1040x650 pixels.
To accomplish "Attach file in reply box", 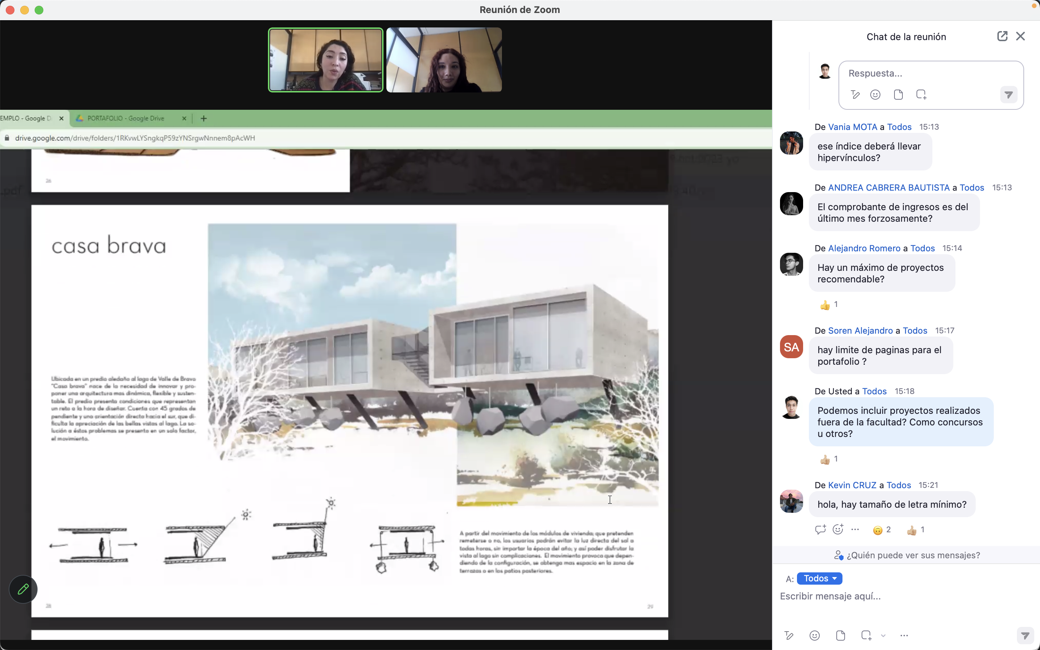I will [x=898, y=95].
